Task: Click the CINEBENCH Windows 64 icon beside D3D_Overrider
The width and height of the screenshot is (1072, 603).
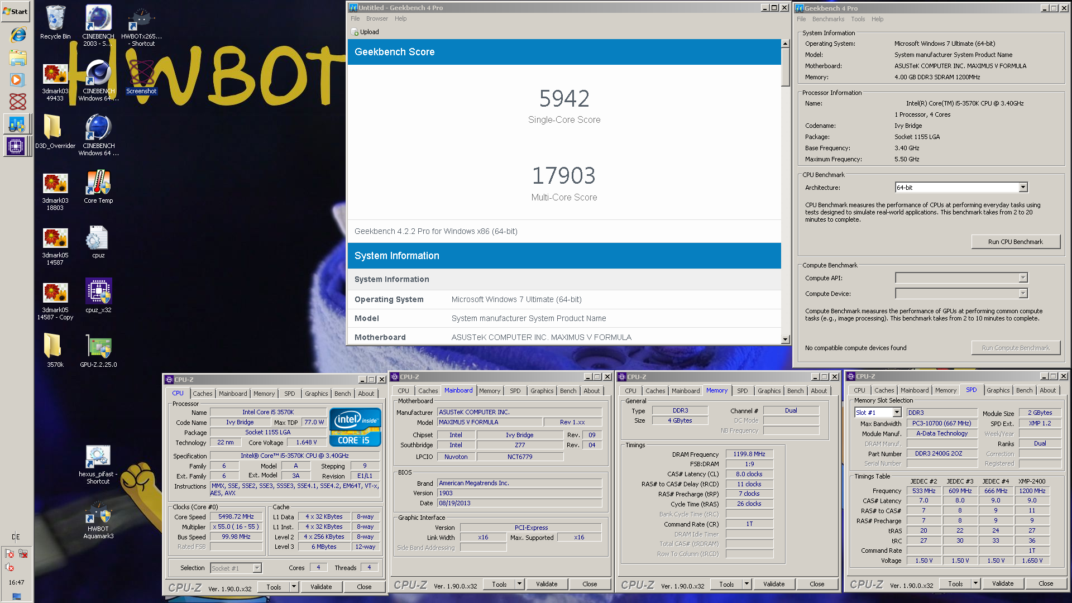Action: pyautogui.click(x=98, y=134)
